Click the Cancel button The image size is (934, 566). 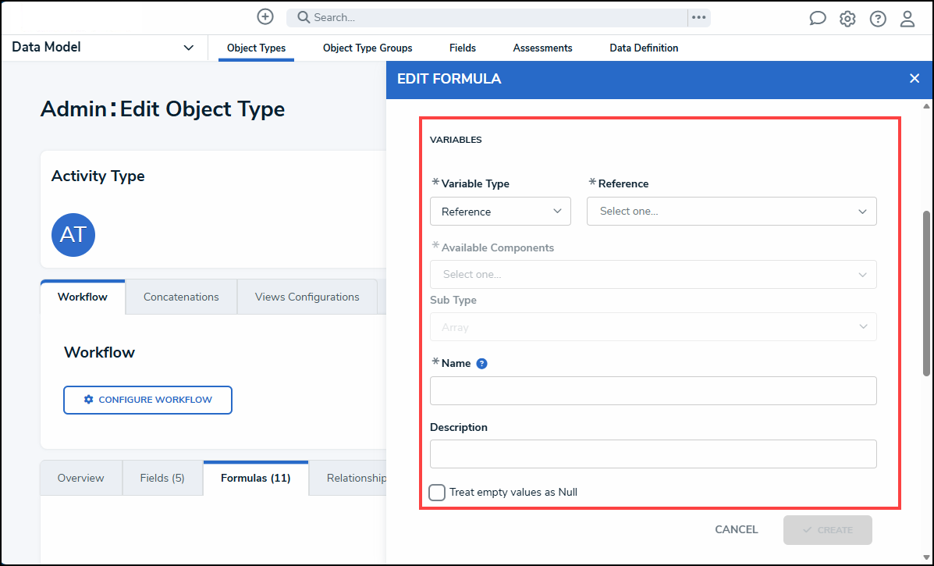[736, 529]
